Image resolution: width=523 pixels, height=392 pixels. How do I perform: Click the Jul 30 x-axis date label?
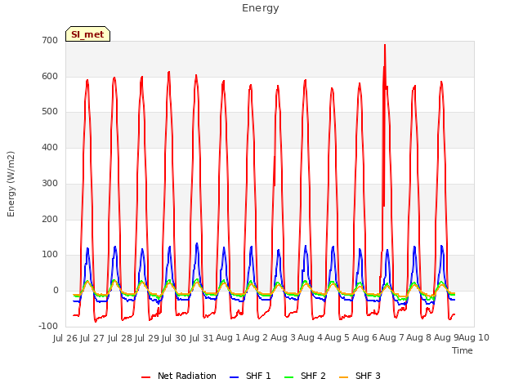(x=174, y=338)
